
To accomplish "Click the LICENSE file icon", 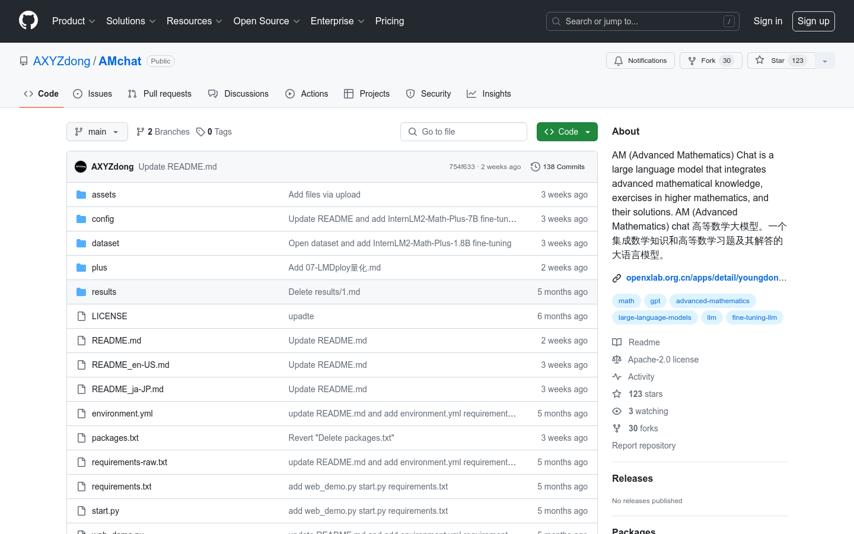I will click(x=81, y=316).
